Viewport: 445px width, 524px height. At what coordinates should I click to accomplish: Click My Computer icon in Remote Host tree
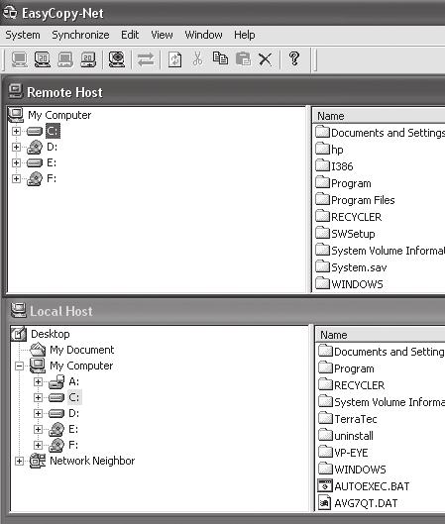tap(16, 115)
